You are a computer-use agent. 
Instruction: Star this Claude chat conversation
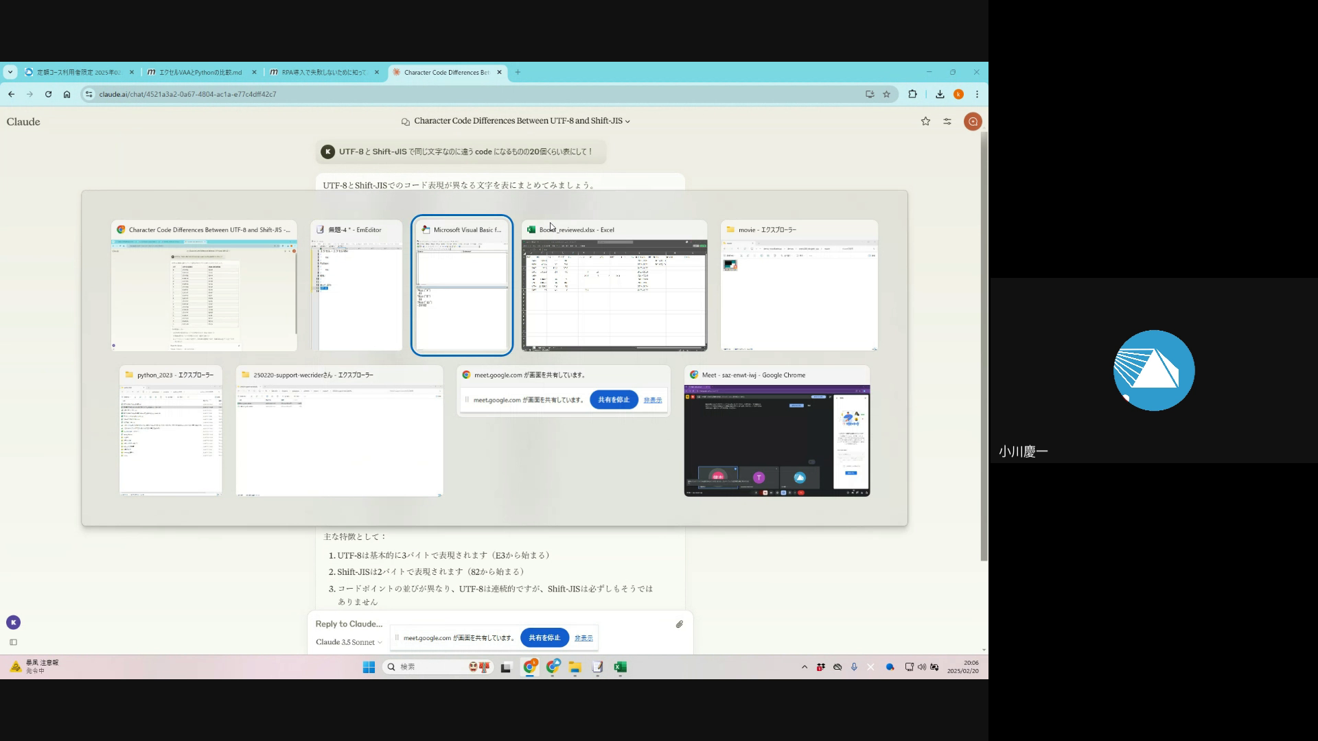coord(925,121)
